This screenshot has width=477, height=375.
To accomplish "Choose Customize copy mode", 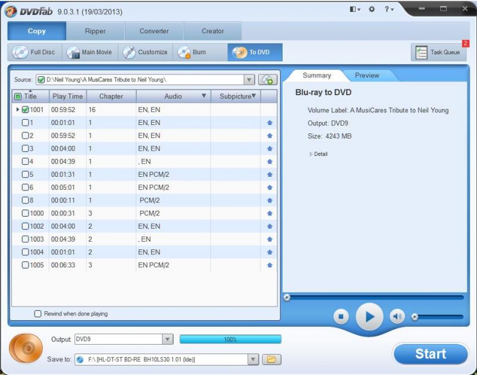I will click(x=145, y=52).
